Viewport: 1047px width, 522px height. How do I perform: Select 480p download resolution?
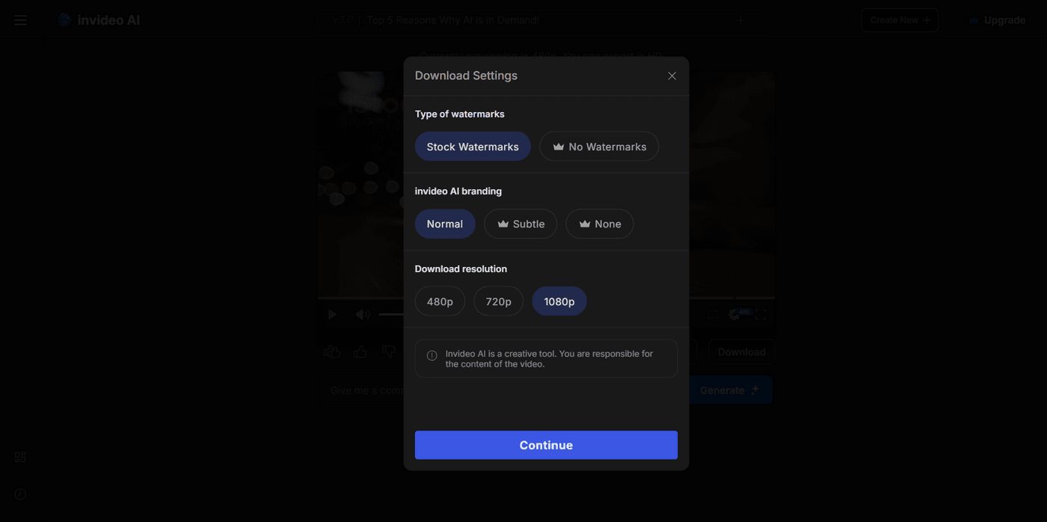pos(440,301)
